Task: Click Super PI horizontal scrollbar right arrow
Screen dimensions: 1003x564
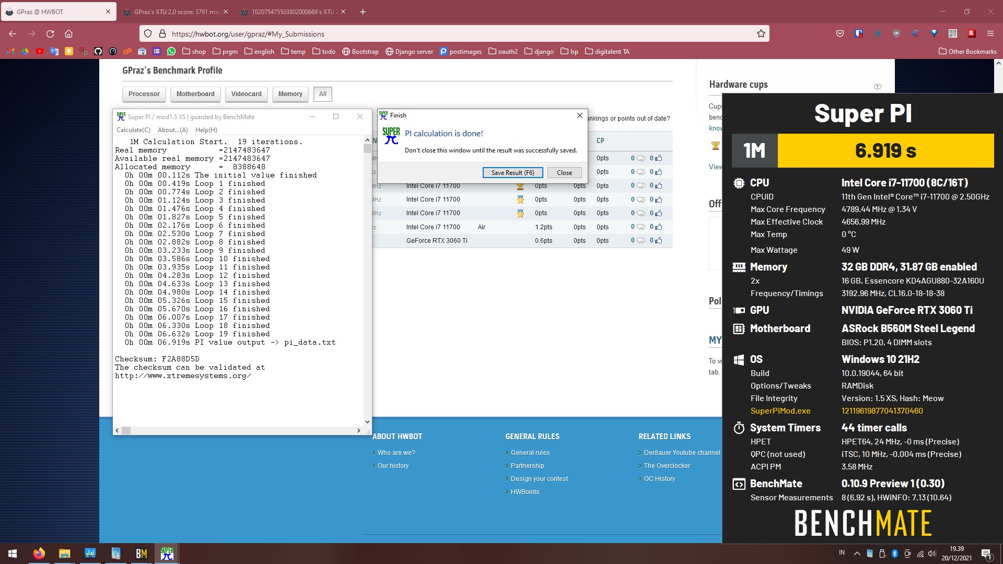Action: click(358, 431)
